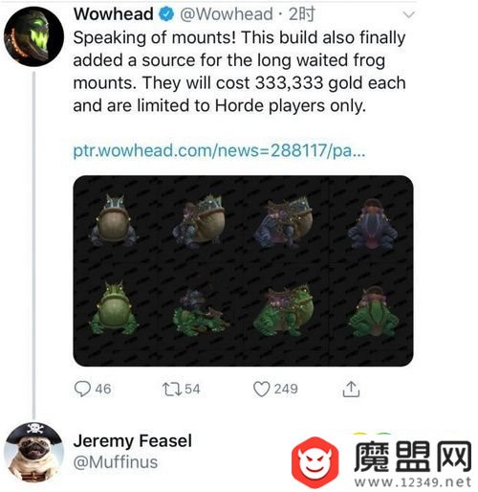Open the @Wowhead handle
Viewport: 478px width, 492px height.
click(x=227, y=14)
